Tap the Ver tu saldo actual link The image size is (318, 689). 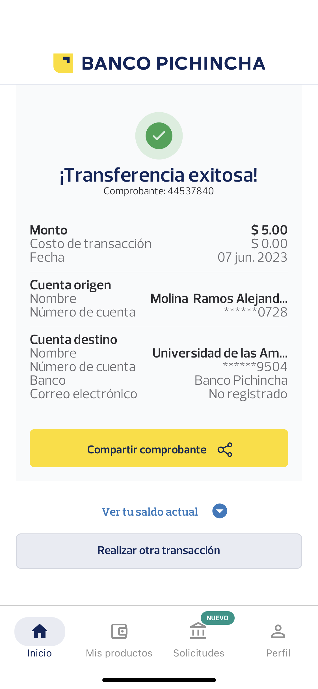coord(150,512)
